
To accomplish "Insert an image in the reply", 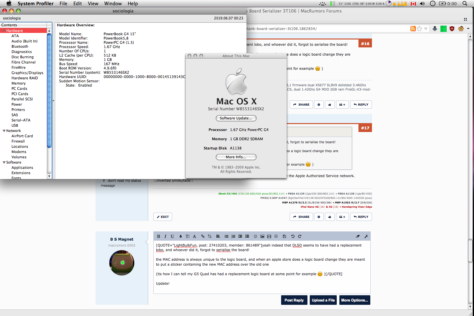I will point(262,236).
